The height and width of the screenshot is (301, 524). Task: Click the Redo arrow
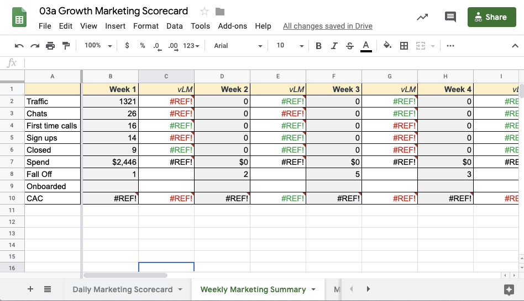(35, 46)
